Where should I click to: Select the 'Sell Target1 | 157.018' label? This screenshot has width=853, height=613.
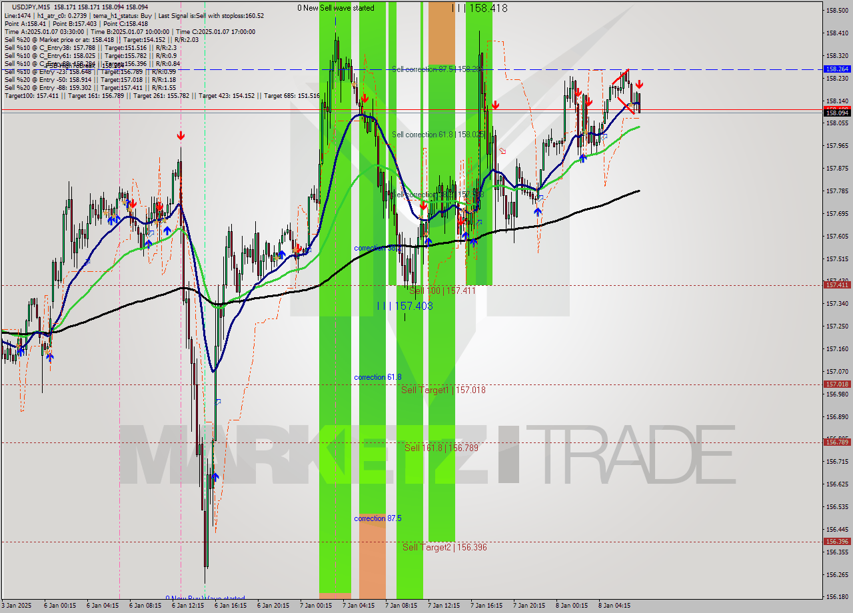click(x=443, y=390)
